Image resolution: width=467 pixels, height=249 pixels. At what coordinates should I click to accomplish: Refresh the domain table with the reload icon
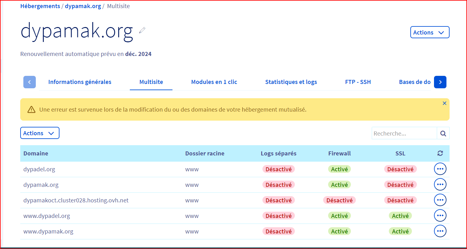(440, 153)
